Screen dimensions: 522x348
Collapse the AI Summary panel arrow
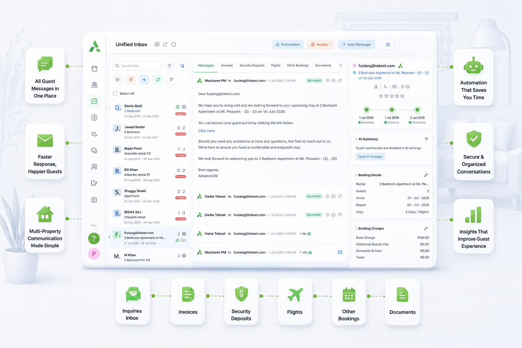tap(427, 139)
